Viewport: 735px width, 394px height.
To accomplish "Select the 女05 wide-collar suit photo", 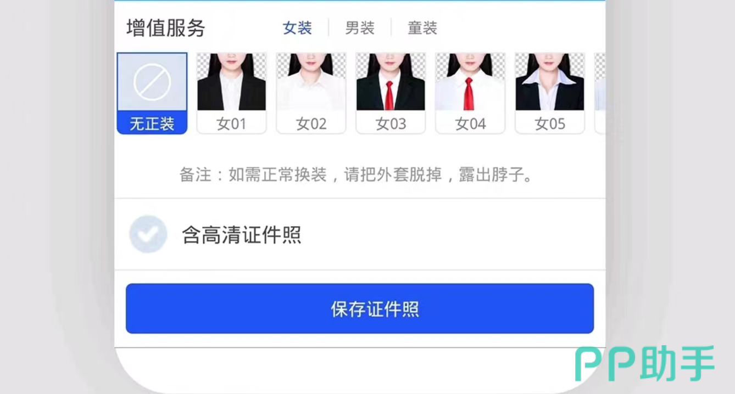I will 550,81.
